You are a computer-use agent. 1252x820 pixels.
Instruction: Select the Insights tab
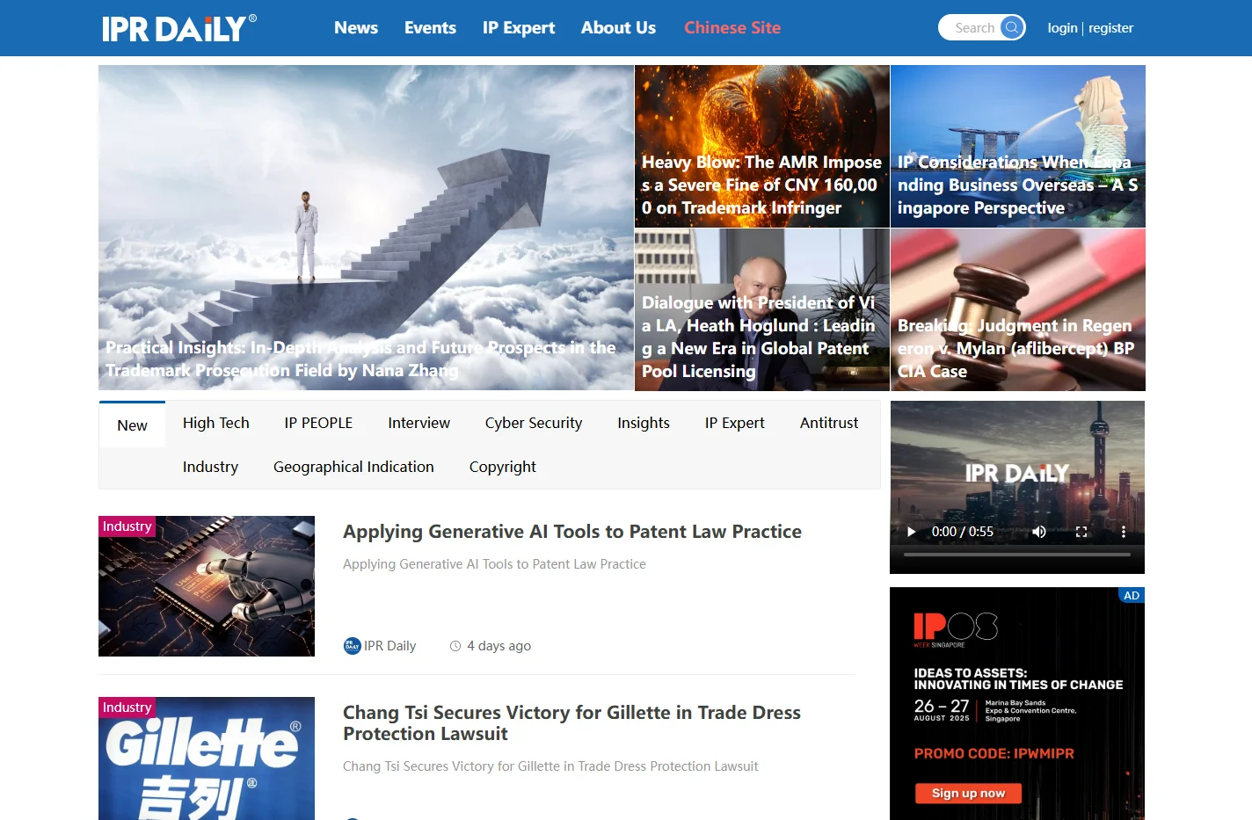click(x=644, y=423)
